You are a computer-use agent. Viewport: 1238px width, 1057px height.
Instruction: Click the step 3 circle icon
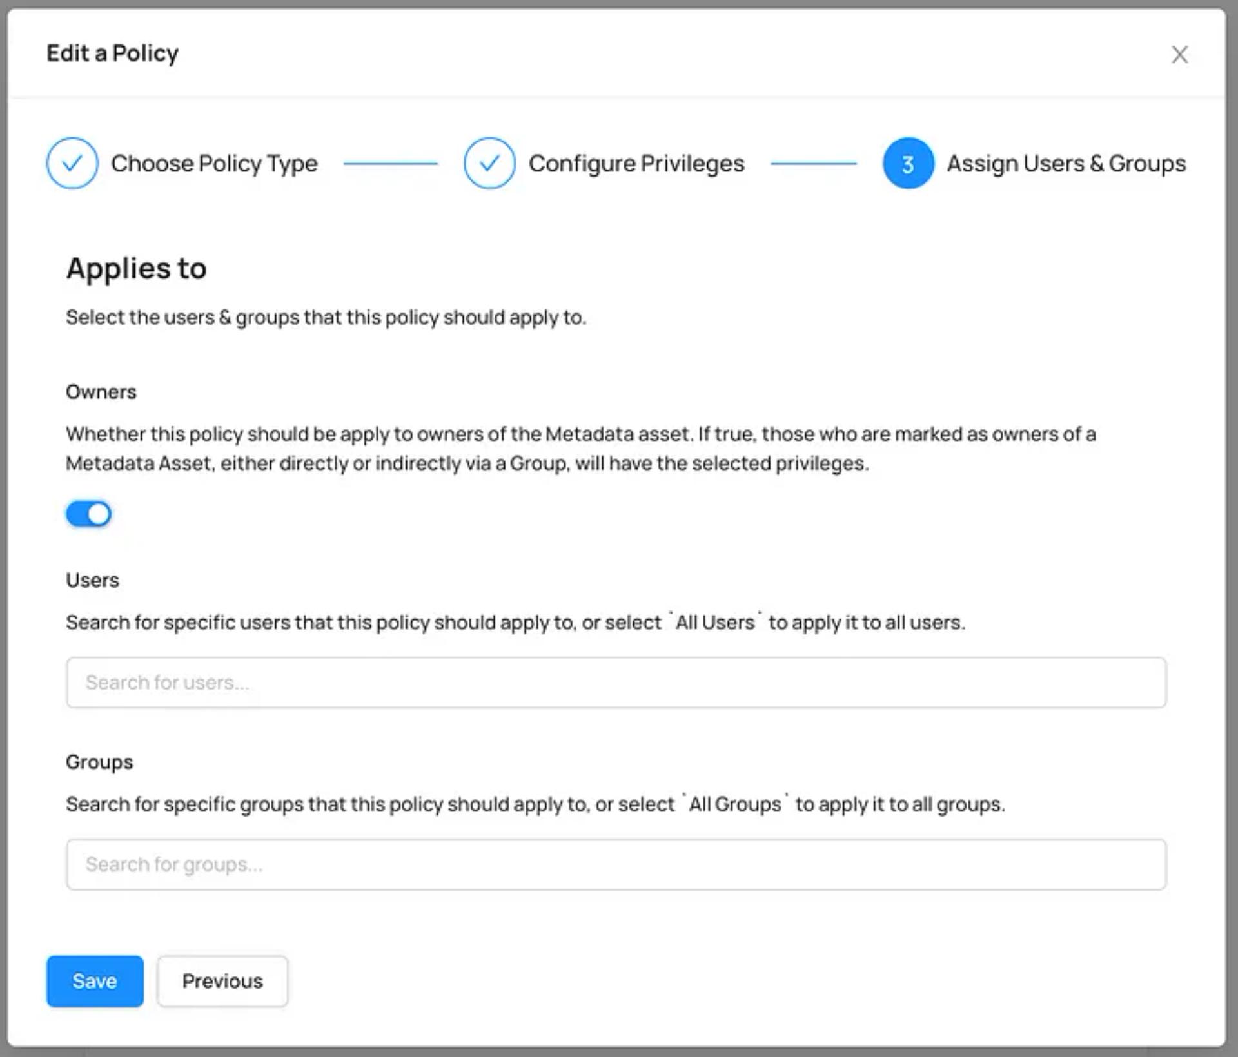coord(908,163)
